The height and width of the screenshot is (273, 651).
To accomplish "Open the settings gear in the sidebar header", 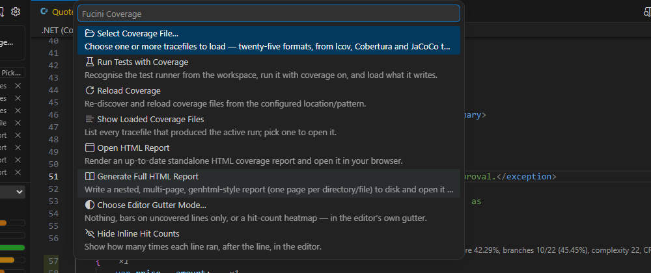I will coord(16,12).
